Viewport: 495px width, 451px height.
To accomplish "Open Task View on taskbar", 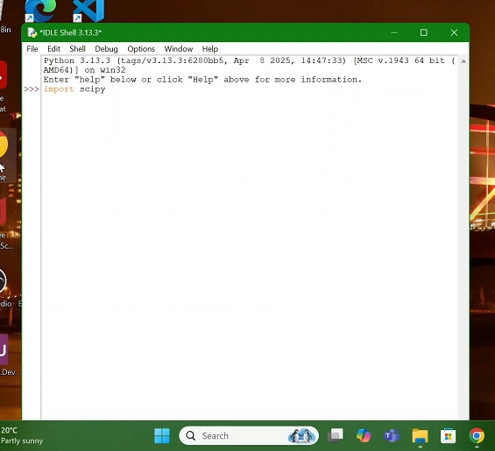I will click(x=335, y=435).
